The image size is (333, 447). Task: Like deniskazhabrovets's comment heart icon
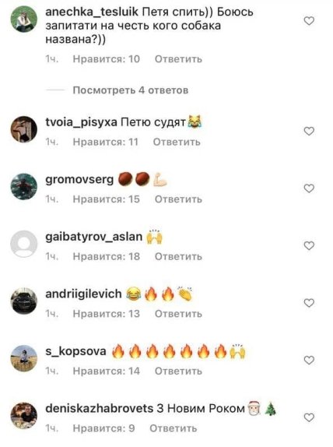pyautogui.click(x=309, y=417)
